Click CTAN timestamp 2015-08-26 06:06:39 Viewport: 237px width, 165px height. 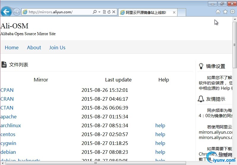(105, 108)
